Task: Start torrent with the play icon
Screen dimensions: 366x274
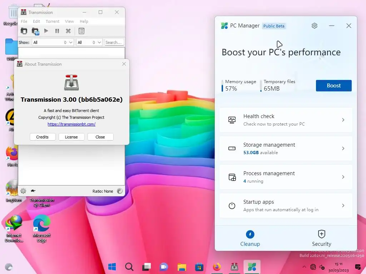Action: (46, 31)
